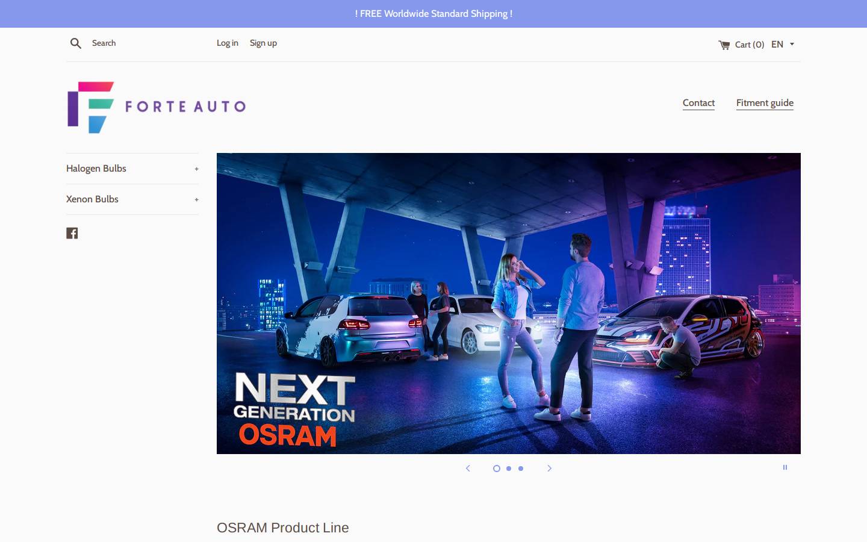The width and height of the screenshot is (867, 542).
Task: Expand Halogen Bulbs submenu plus
Action: point(196,169)
